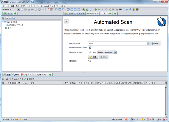Screen dimensions: 169x122
Task: Open the Import menu
Action: (46, 6)
